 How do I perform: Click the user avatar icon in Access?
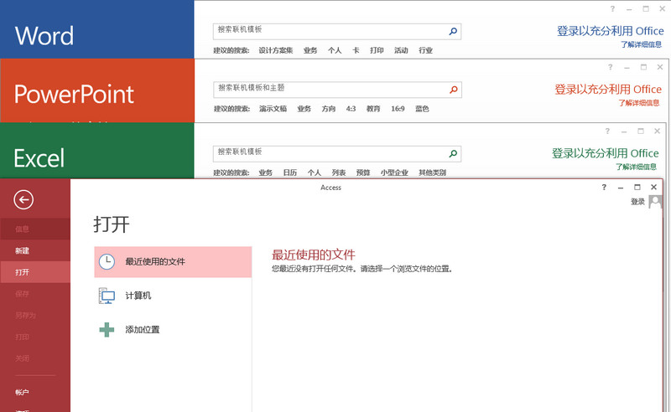point(655,201)
